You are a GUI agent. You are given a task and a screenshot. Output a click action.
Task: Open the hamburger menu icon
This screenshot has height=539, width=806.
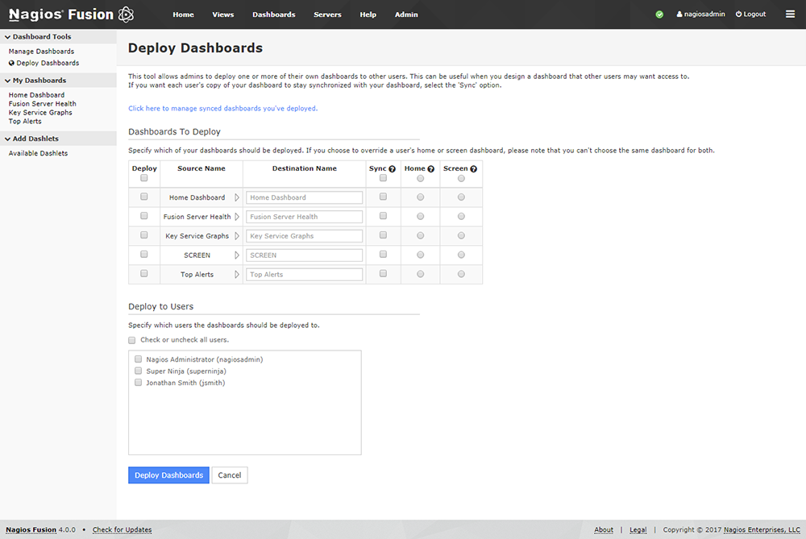coord(790,15)
